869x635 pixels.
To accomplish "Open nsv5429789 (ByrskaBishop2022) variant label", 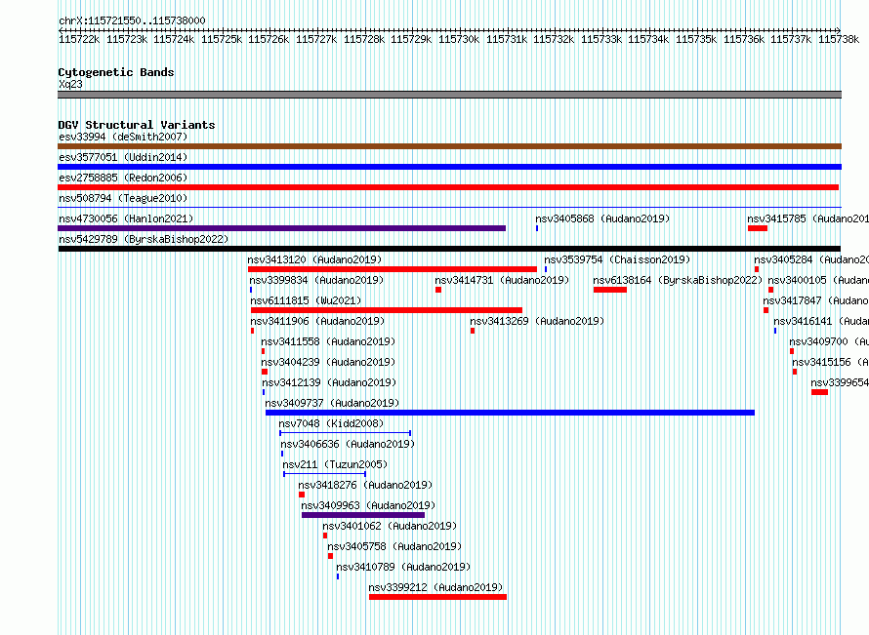I will pyautogui.click(x=144, y=239).
